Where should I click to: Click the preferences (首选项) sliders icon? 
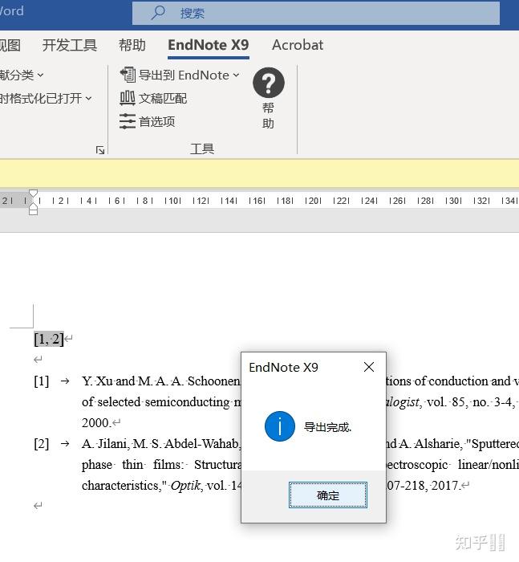point(128,121)
